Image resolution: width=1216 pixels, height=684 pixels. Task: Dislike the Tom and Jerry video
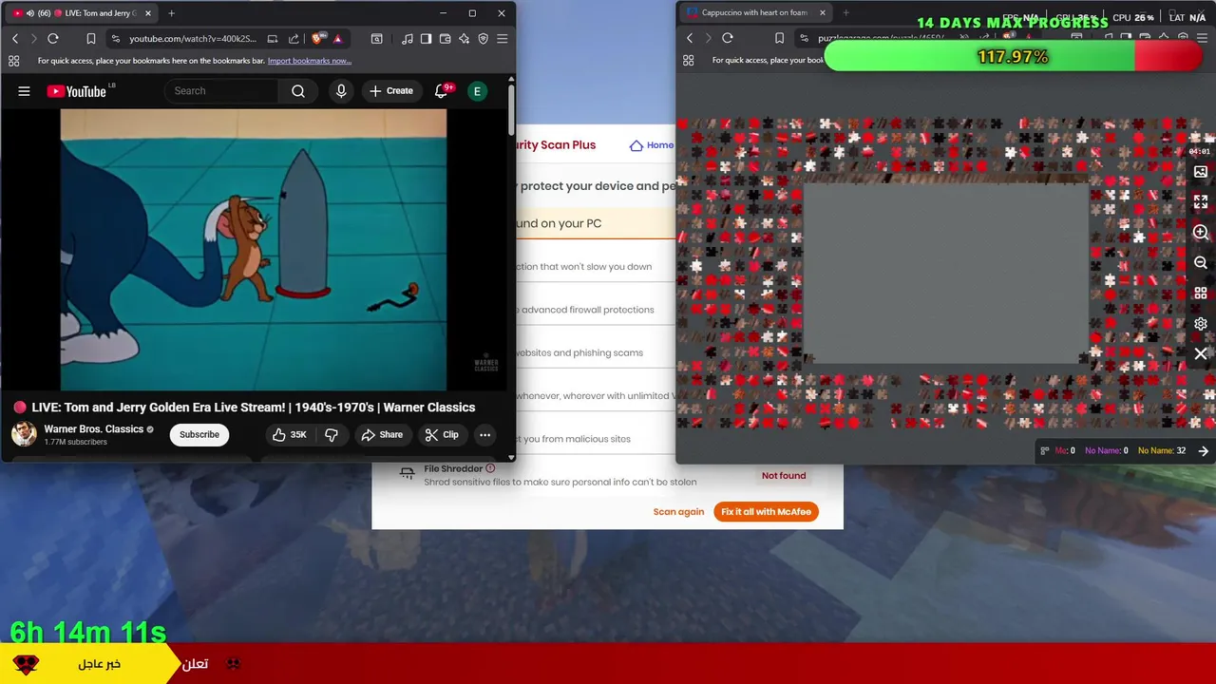click(332, 435)
